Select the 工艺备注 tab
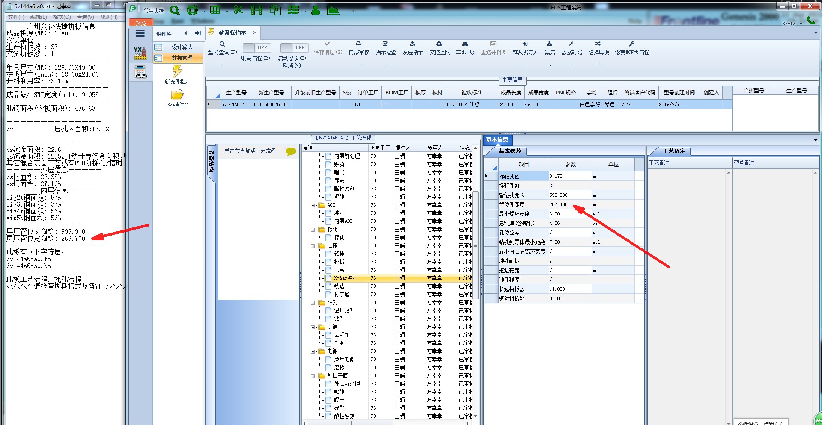Image resolution: width=822 pixels, height=425 pixels. pyautogui.click(x=673, y=151)
